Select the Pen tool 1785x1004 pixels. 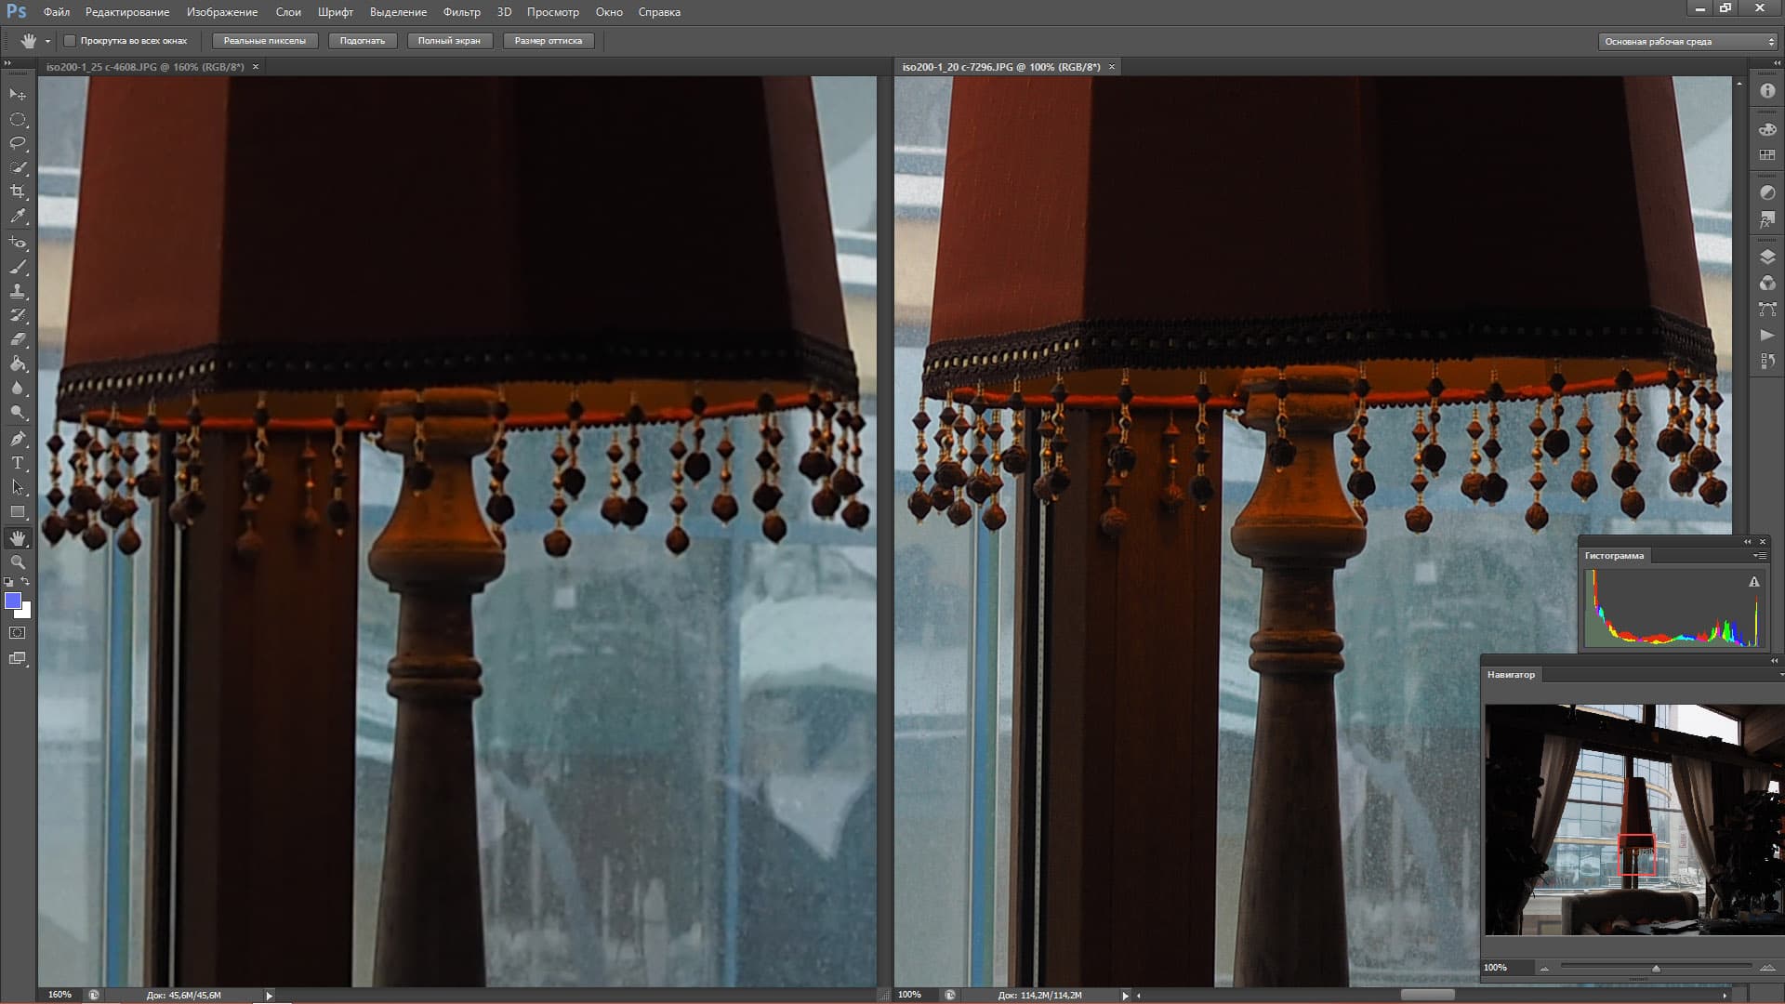point(18,439)
